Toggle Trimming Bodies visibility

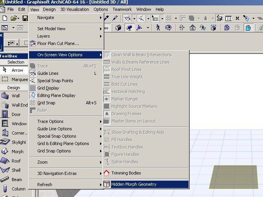(146, 173)
